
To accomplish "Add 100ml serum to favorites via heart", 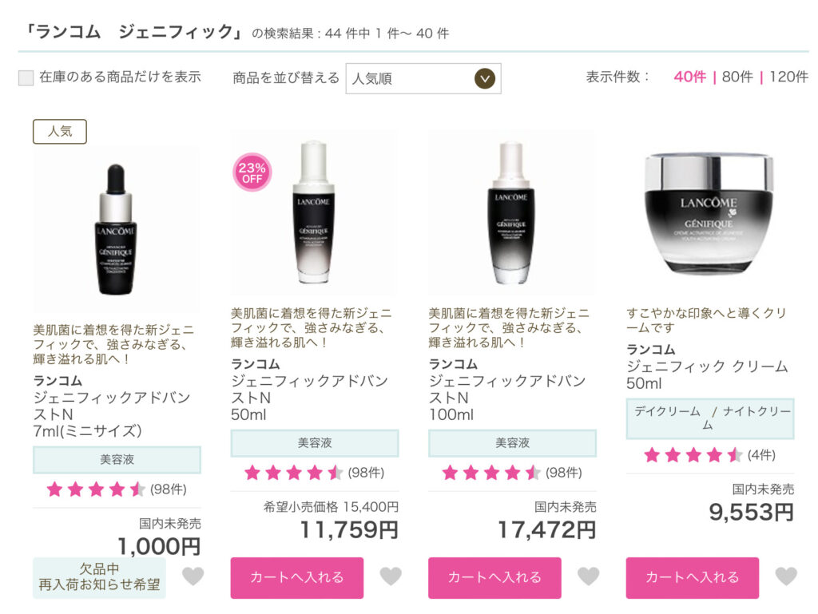I will [589, 576].
